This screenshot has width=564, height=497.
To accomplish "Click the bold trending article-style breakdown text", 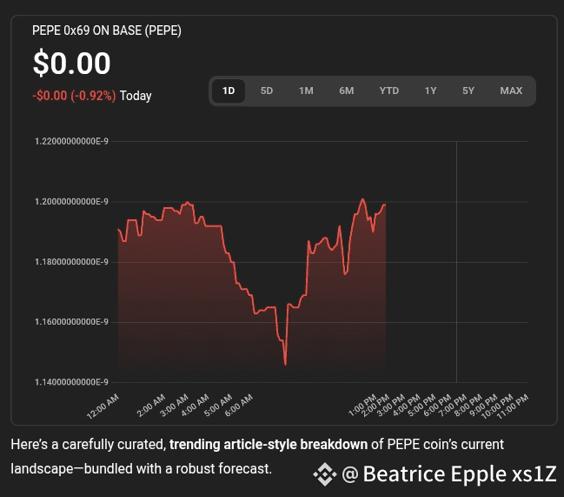I will click(x=268, y=445).
